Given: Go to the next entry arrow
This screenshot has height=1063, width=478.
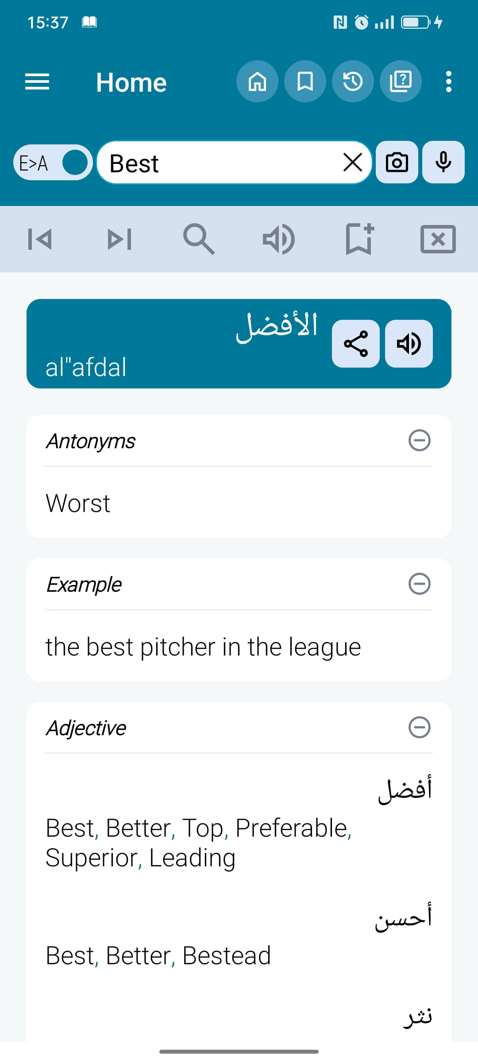Looking at the screenshot, I should (119, 239).
